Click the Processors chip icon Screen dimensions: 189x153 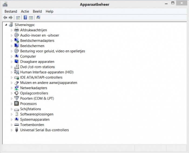[x=16, y=104]
